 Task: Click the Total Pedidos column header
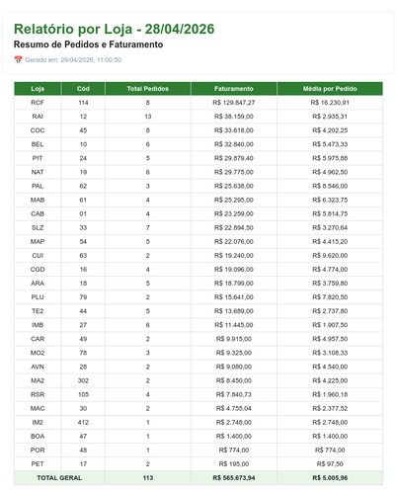[x=148, y=89]
